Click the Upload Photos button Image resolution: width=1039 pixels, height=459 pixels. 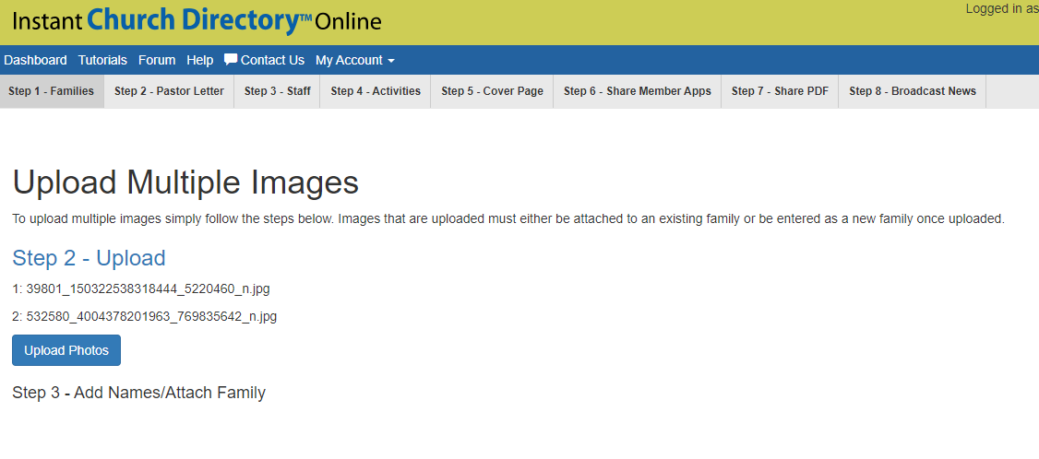[x=66, y=350]
